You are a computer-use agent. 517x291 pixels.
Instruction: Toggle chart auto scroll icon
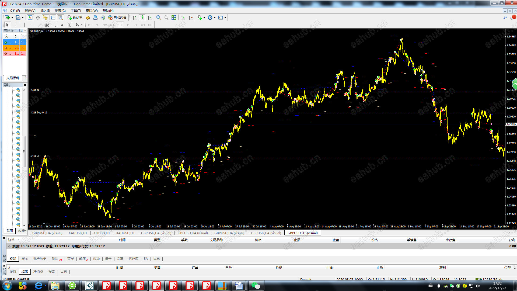coord(183,18)
